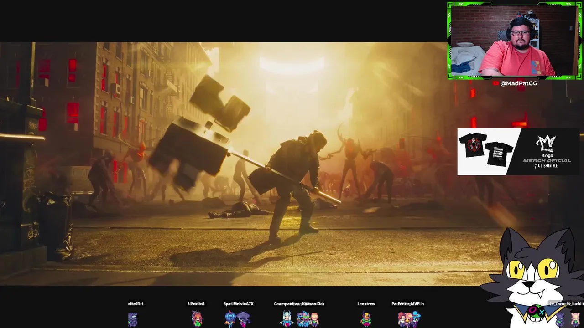Click the Leoxtrew viewer name
Image resolution: width=584 pixels, height=328 pixels.
366,304
